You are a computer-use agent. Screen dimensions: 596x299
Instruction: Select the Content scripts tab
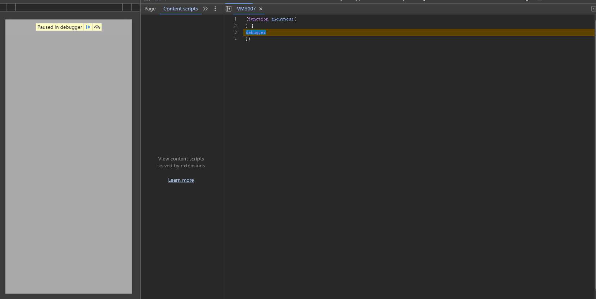(x=180, y=9)
